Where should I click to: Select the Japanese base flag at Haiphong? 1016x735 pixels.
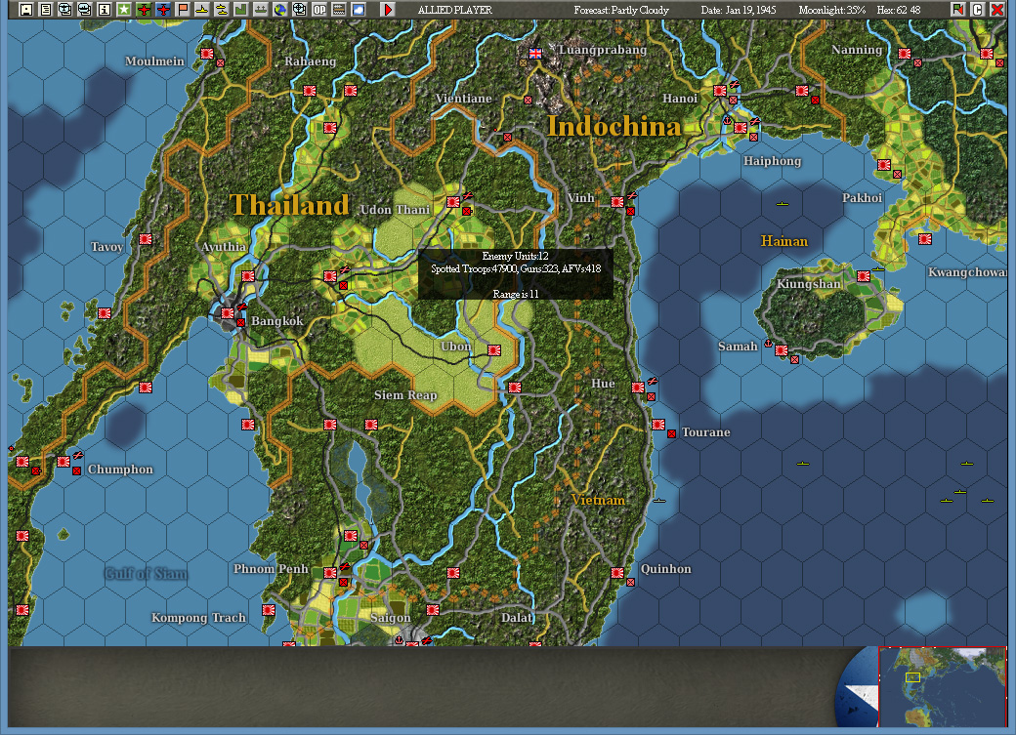[741, 128]
